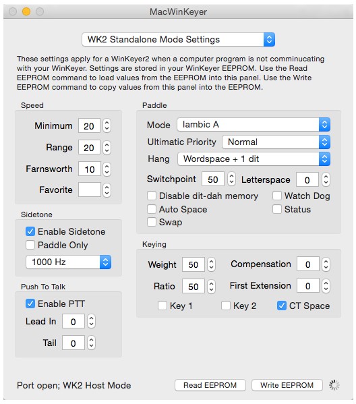Click the PTT Tail stepper
Viewport: 356px width, 404px height.
(x=91, y=343)
